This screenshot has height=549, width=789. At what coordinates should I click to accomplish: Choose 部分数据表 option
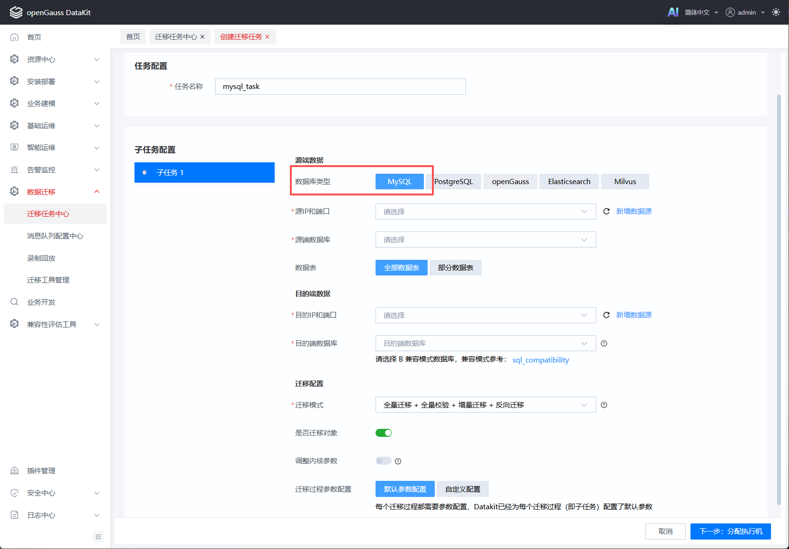(456, 268)
